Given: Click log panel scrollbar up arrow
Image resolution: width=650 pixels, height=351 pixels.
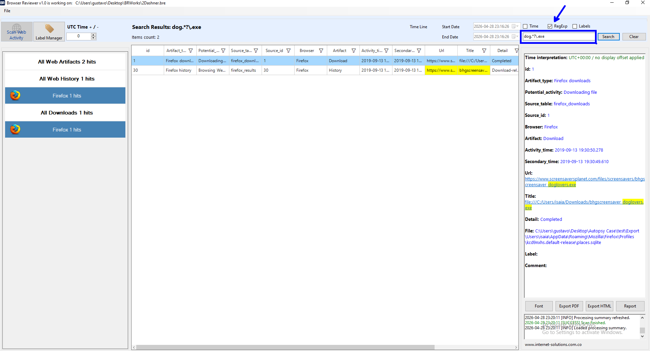Looking at the screenshot, I should pyautogui.click(x=642, y=318).
